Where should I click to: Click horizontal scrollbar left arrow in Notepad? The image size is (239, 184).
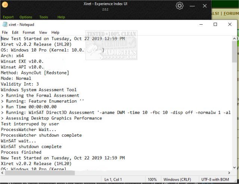[2, 173]
